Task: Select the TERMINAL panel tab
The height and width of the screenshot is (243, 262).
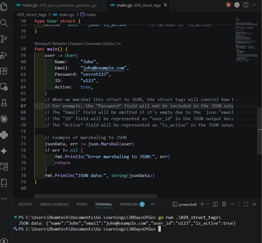Action: click(x=104, y=204)
